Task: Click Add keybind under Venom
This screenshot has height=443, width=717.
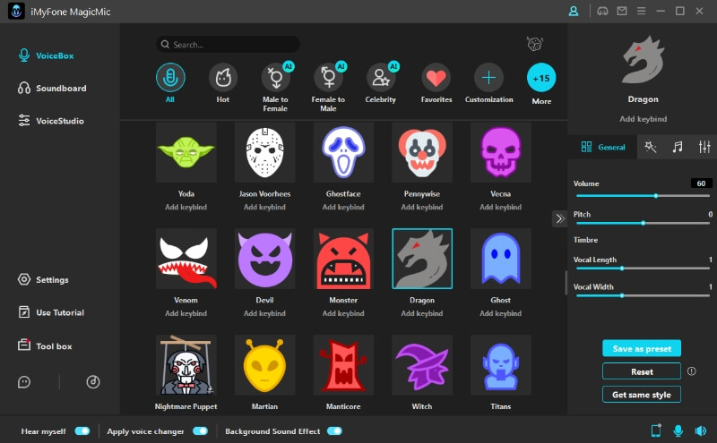Action: pos(186,313)
